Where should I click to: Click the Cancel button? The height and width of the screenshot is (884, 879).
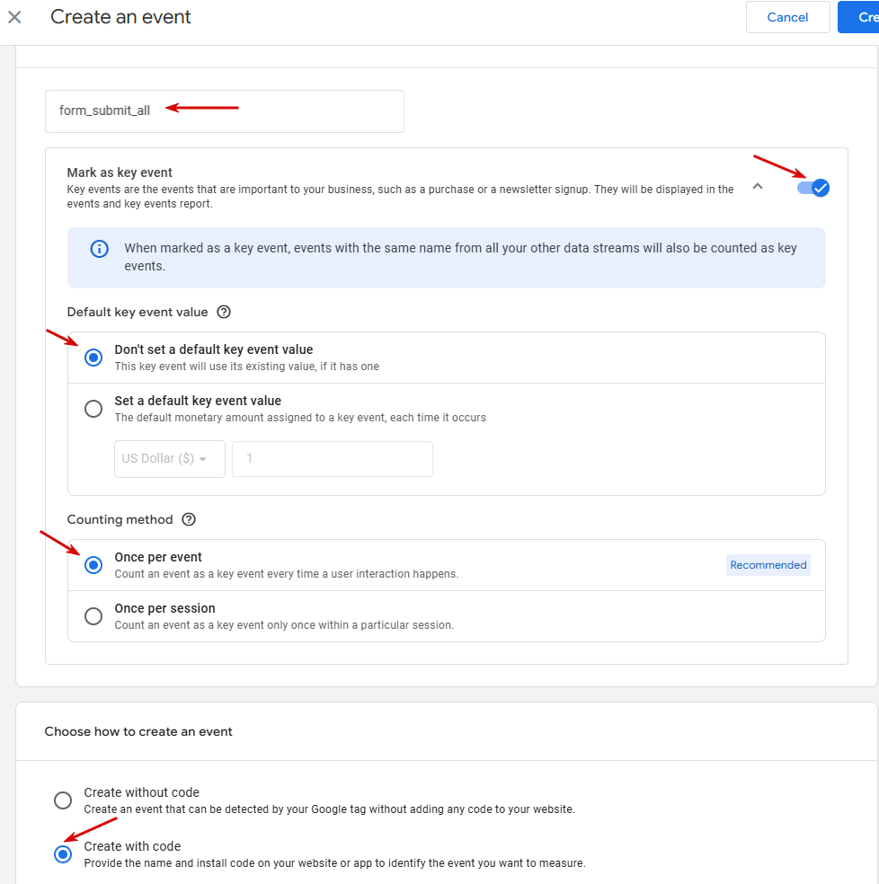point(787,17)
